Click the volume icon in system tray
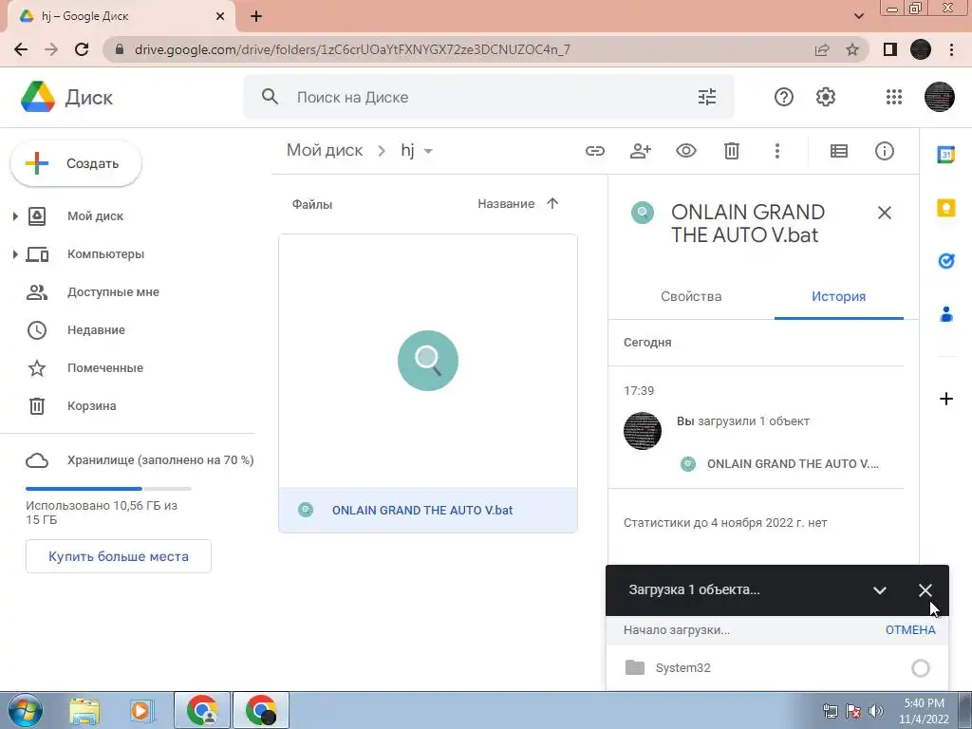Screen dimensions: 972x729 [876, 710]
